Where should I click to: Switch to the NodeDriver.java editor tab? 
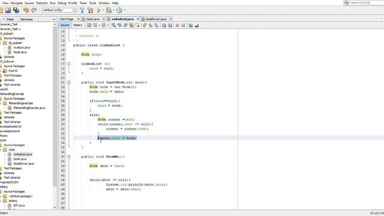click(156, 19)
